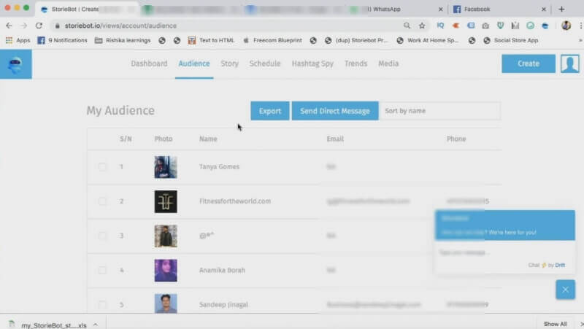The image size is (584, 329).
Task: Click the Send Direct Message button
Action: [x=335, y=111]
